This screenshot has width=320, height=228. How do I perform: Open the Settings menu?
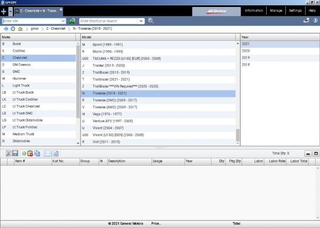coord(295,11)
